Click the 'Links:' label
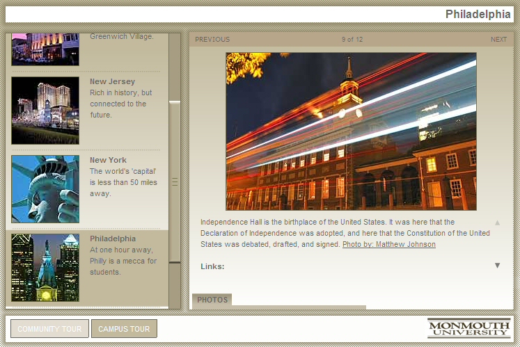 point(212,266)
